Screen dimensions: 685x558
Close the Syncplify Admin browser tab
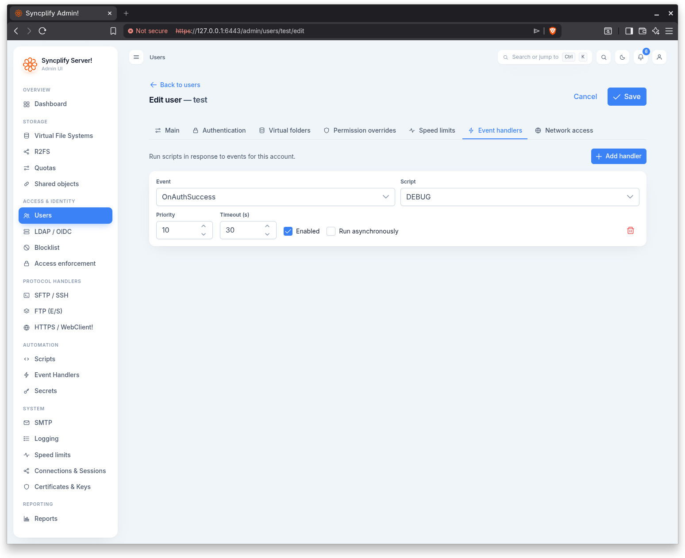[110, 13]
